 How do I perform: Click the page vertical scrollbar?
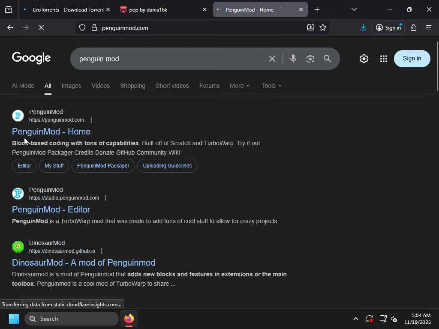coord(437,66)
